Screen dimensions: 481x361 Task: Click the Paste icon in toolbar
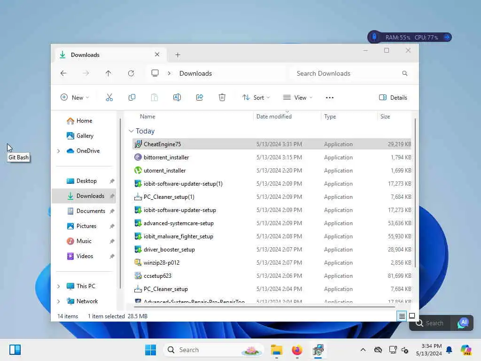click(154, 98)
